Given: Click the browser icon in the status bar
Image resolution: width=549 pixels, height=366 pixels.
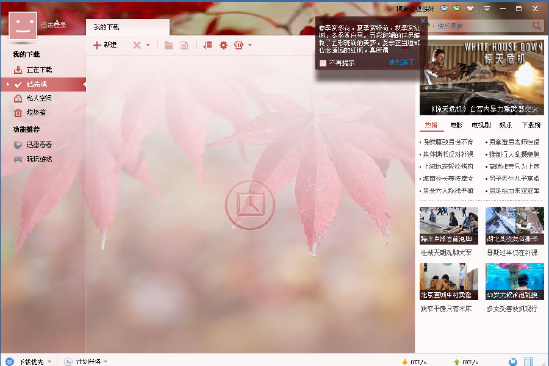Looking at the screenshot, I should point(512,361).
